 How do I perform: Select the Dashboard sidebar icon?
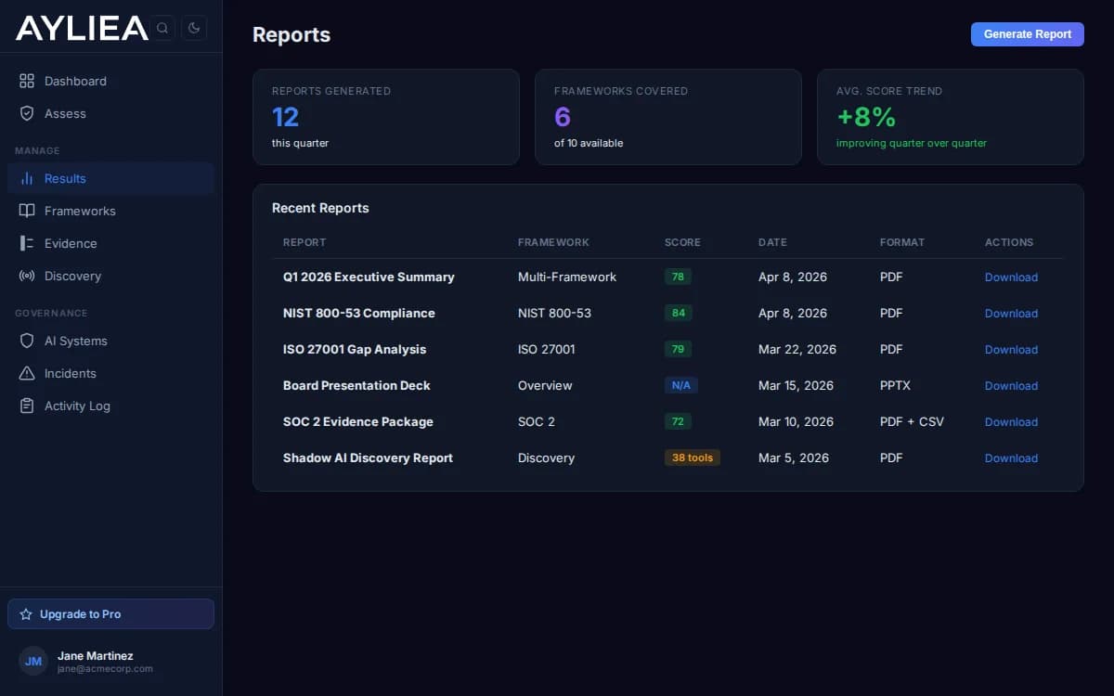point(27,81)
